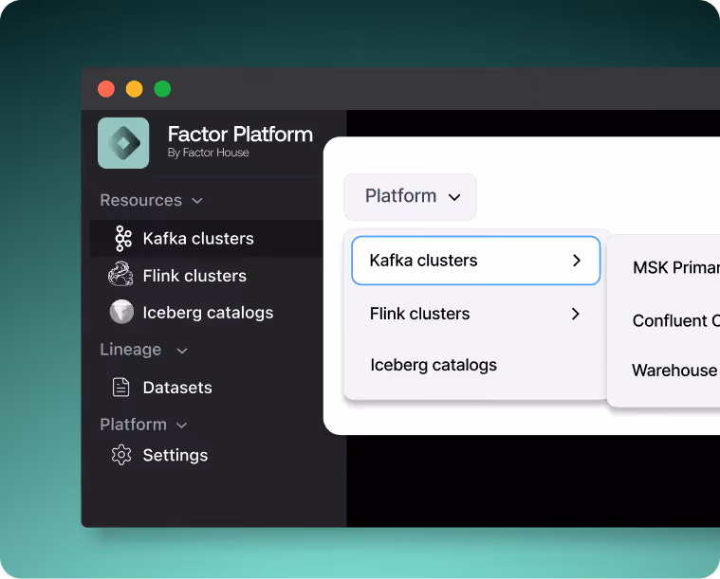Viewport: 720px width, 579px height.
Task: Choose the Warehouse submenu entry
Action: [675, 370]
